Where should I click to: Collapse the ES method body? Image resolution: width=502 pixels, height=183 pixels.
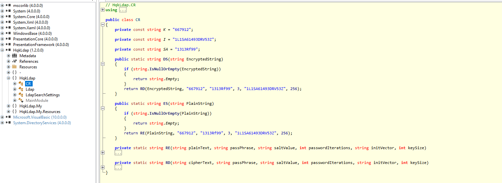tap(103, 108)
